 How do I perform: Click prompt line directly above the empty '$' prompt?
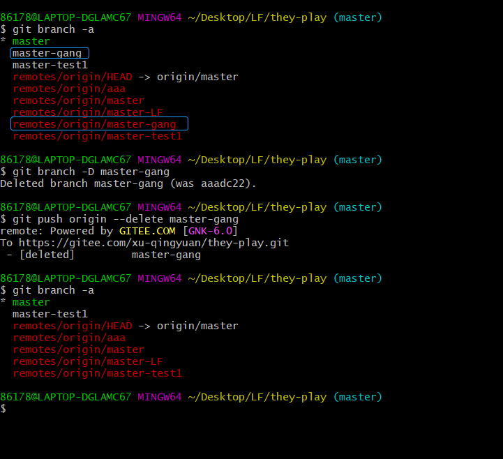191,397
